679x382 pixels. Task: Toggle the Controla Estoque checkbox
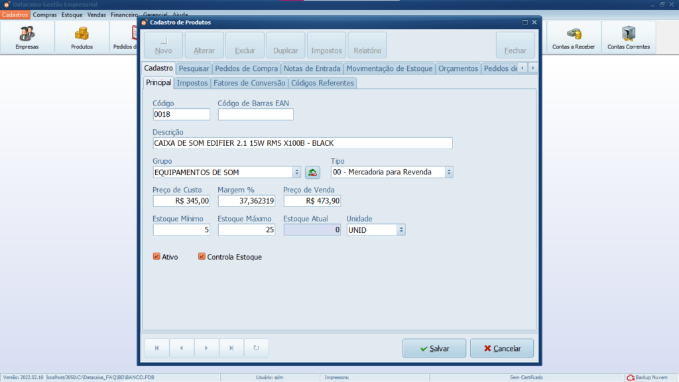coord(202,257)
